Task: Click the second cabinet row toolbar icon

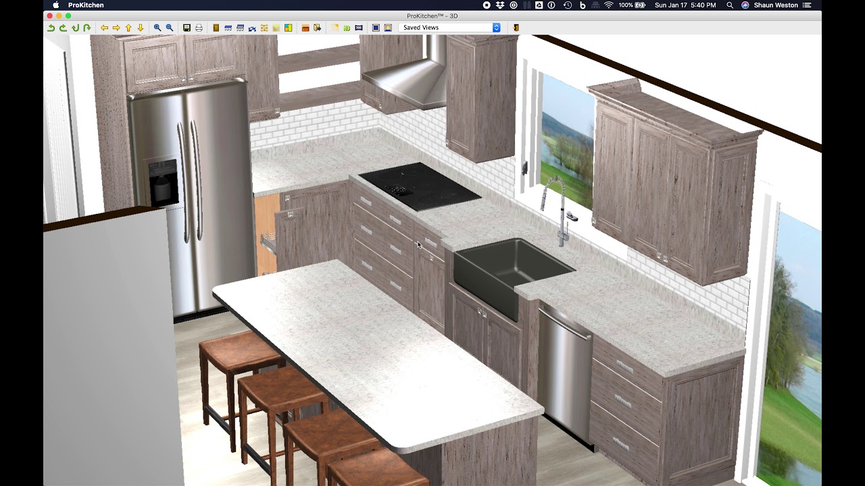Action: click(x=240, y=28)
